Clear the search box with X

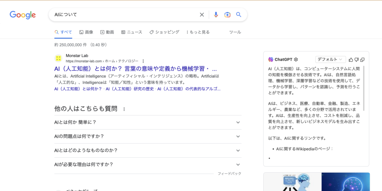tap(202, 15)
